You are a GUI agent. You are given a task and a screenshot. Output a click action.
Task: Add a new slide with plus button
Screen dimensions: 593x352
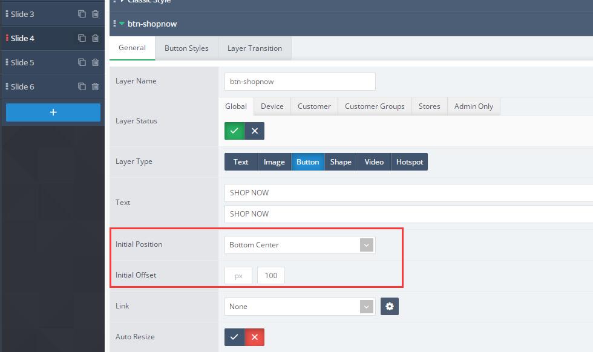tap(53, 112)
